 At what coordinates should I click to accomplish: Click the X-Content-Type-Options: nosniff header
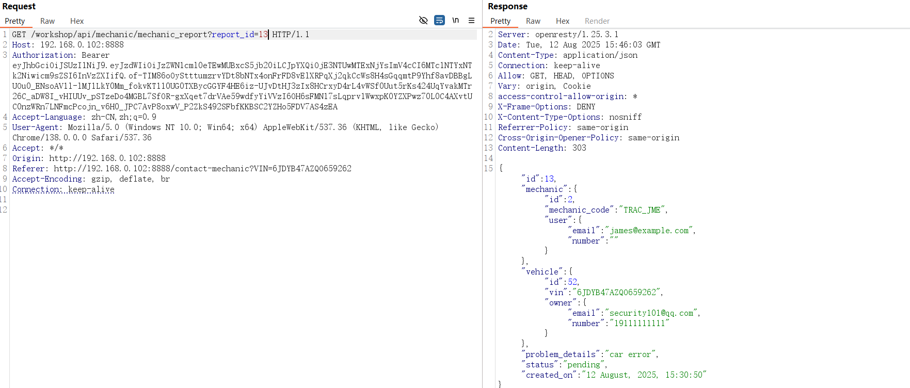click(570, 117)
